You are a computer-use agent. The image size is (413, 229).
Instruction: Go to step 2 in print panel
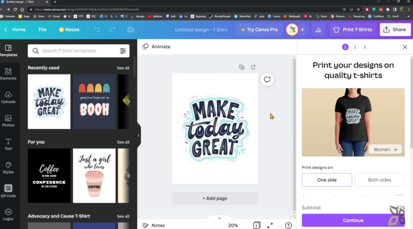[x=355, y=47]
